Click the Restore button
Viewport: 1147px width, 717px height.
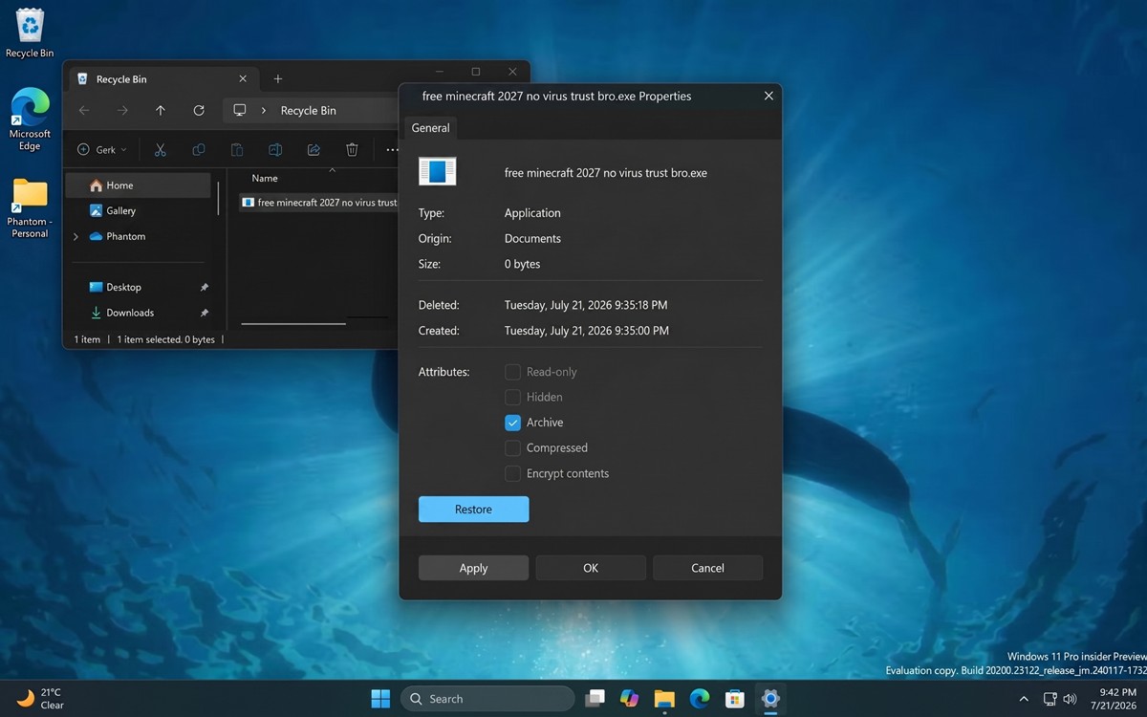473,510
